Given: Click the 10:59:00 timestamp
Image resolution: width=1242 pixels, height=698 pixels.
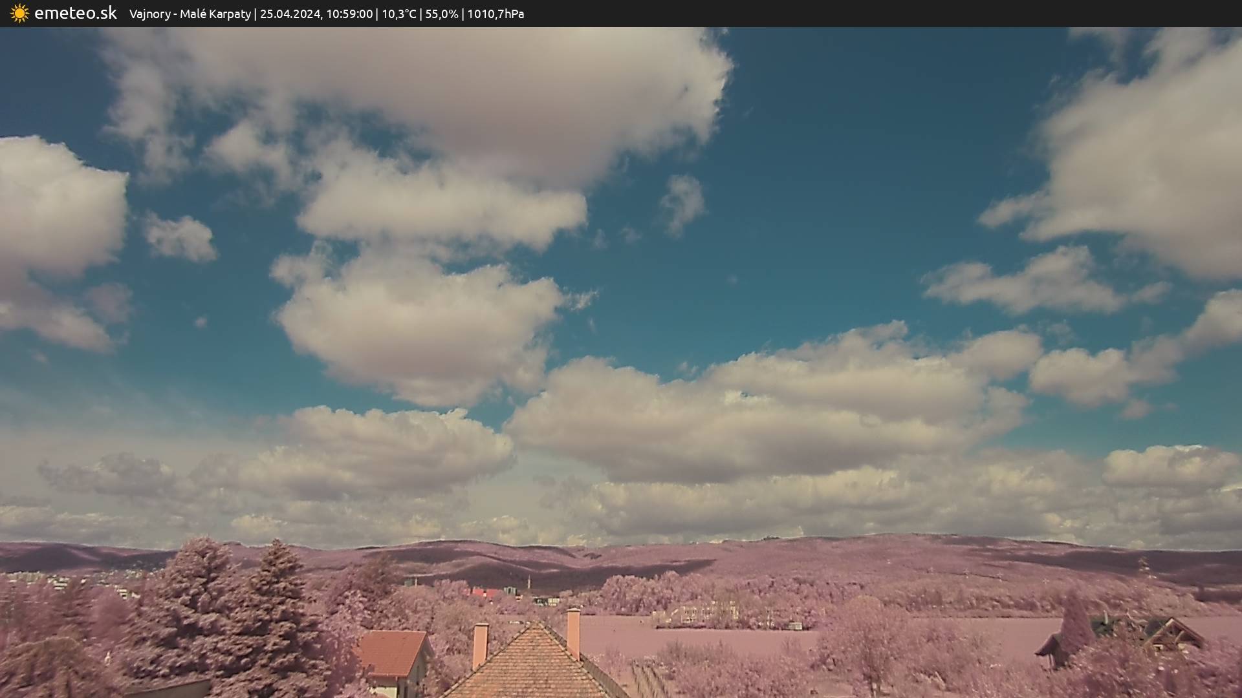Looking at the screenshot, I should 349,14.
